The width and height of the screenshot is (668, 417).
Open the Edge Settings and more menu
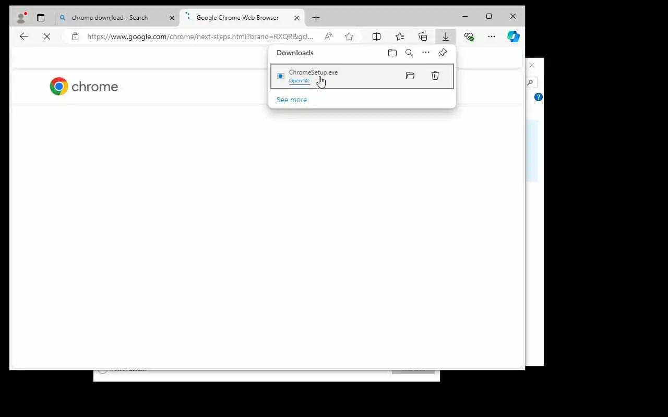pos(492,36)
